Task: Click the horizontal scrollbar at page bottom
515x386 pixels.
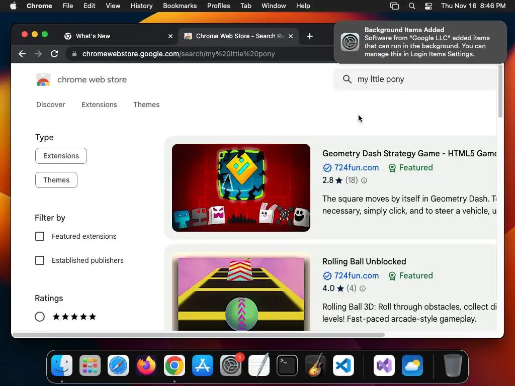Action: (x=198, y=335)
